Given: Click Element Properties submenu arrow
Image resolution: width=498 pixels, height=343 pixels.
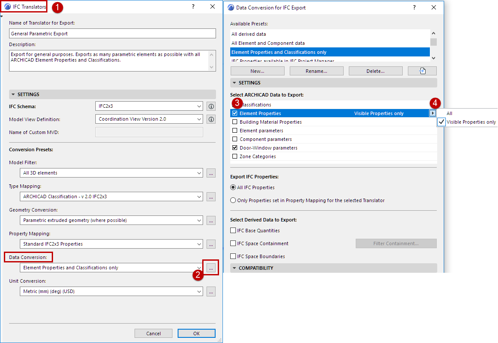Looking at the screenshot, I should pos(432,113).
